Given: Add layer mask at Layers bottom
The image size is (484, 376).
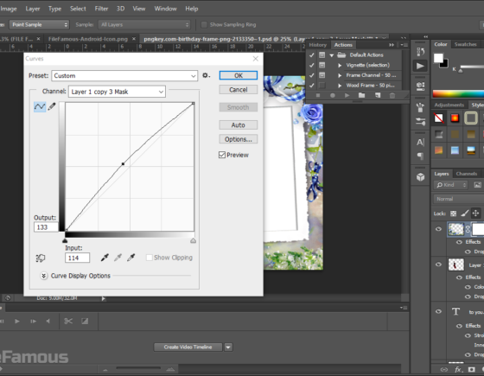Looking at the screenshot, I should click(x=471, y=369).
